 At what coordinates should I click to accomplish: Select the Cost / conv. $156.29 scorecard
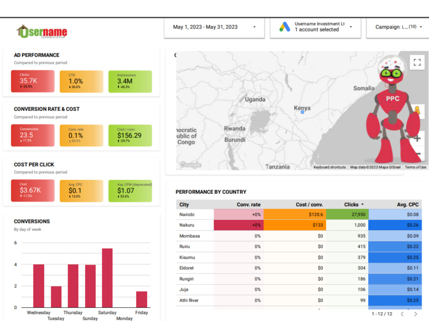pyautogui.click(x=130, y=135)
